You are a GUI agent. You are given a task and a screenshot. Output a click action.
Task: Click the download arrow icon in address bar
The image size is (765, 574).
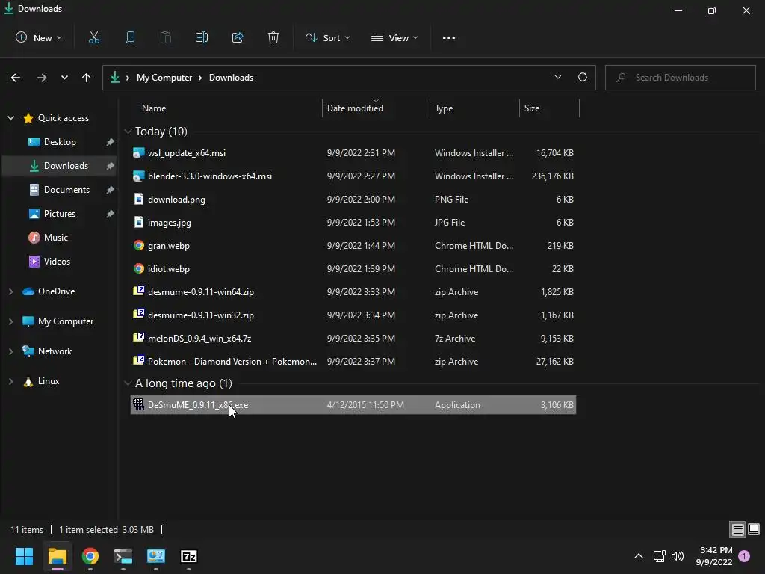pos(114,77)
